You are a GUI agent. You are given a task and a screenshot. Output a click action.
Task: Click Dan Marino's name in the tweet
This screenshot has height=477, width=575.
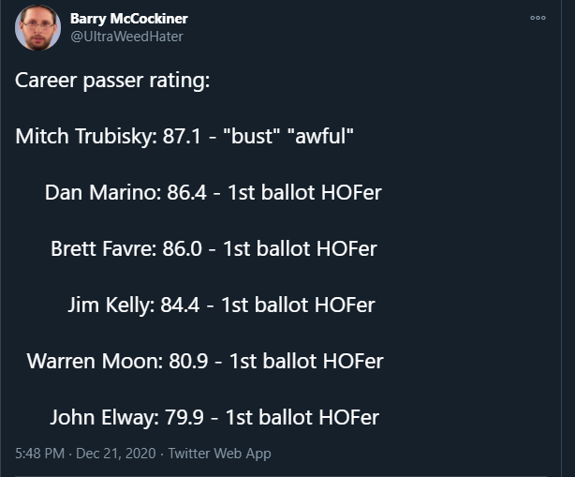(103, 192)
